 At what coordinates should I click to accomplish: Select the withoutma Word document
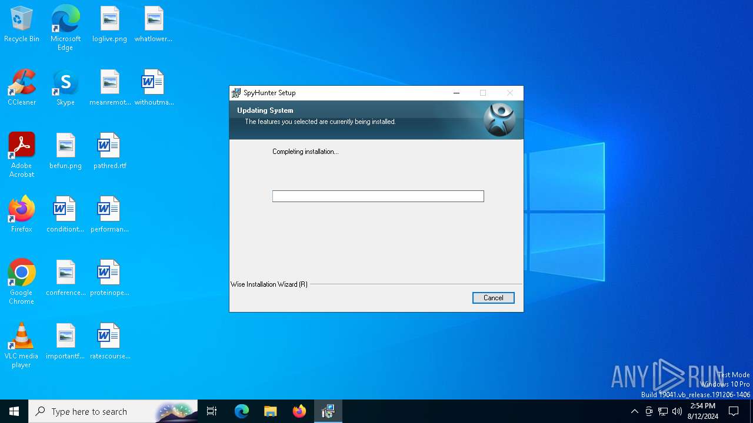click(x=154, y=88)
